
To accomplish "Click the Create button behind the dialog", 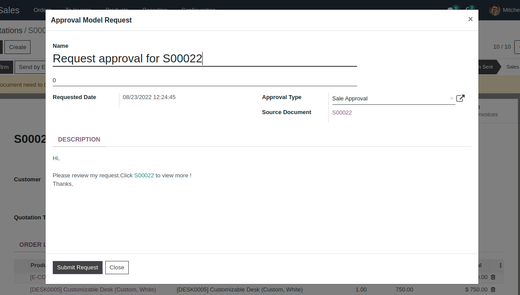I will (x=18, y=47).
